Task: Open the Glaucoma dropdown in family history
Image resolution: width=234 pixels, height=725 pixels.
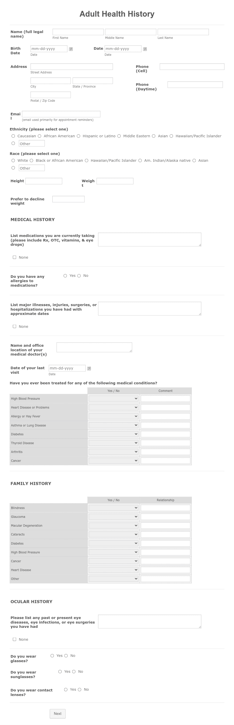Action: click(x=113, y=517)
